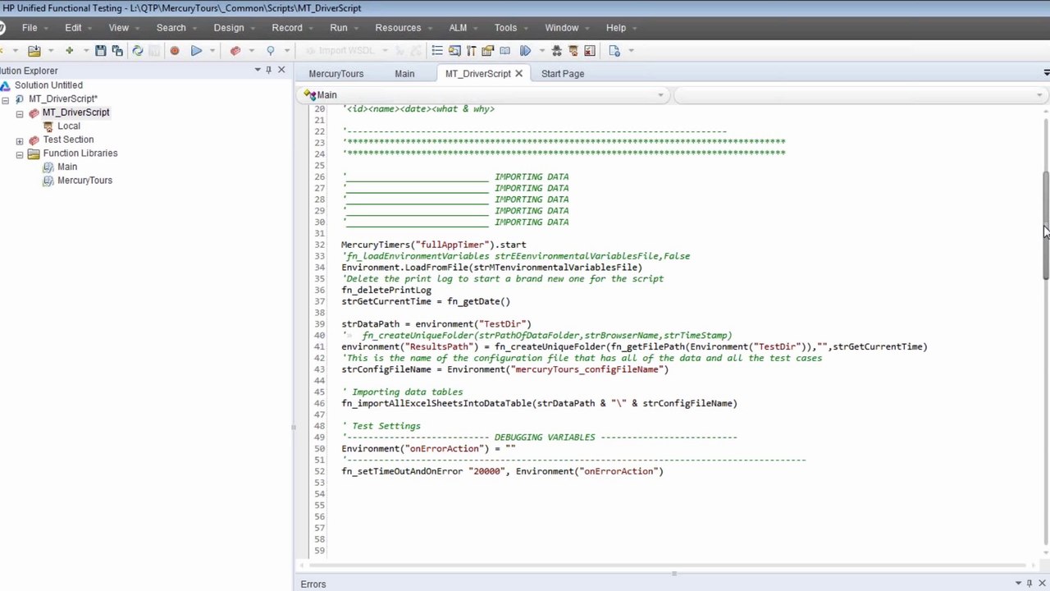Open the Run menu
Screen dimensions: 1050x591
pyautogui.click(x=339, y=28)
